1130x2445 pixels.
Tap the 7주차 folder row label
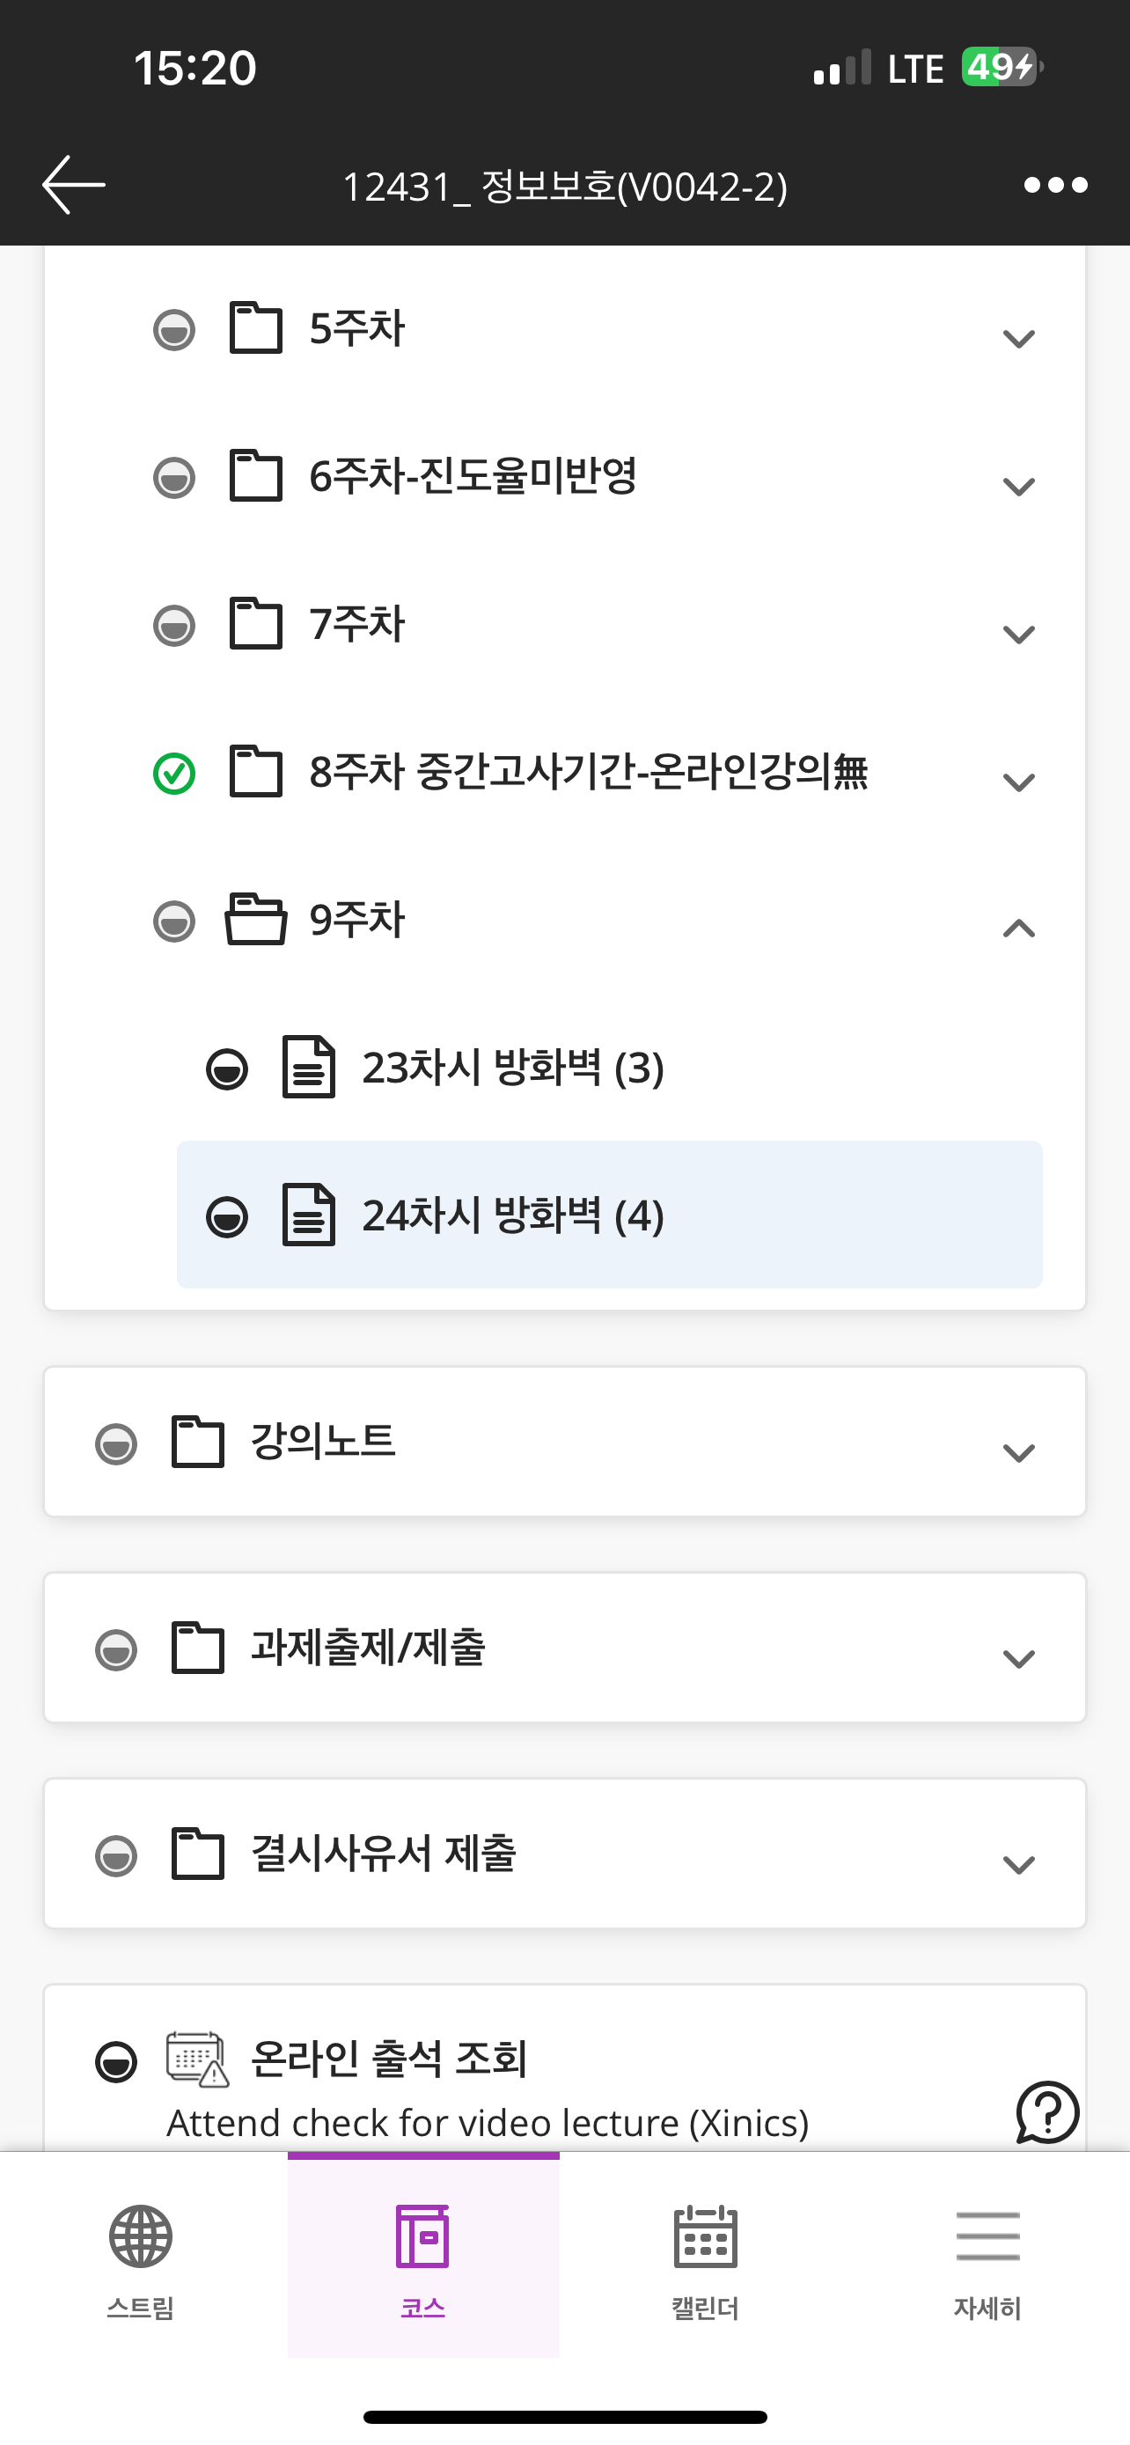pyautogui.click(x=356, y=625)
